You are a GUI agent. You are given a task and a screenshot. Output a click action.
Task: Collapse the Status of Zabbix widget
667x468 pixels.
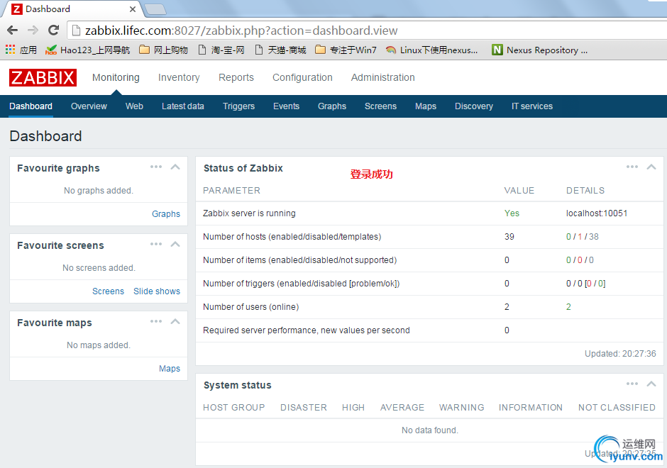tap(651, 167)
